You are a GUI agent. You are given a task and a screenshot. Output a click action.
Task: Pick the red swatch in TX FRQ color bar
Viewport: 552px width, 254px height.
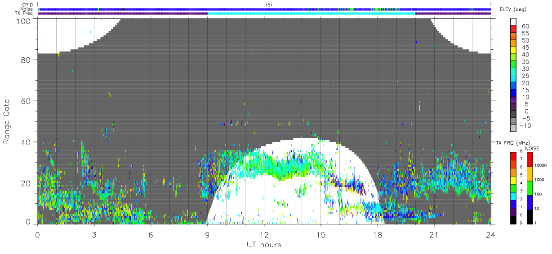(513, 156)
